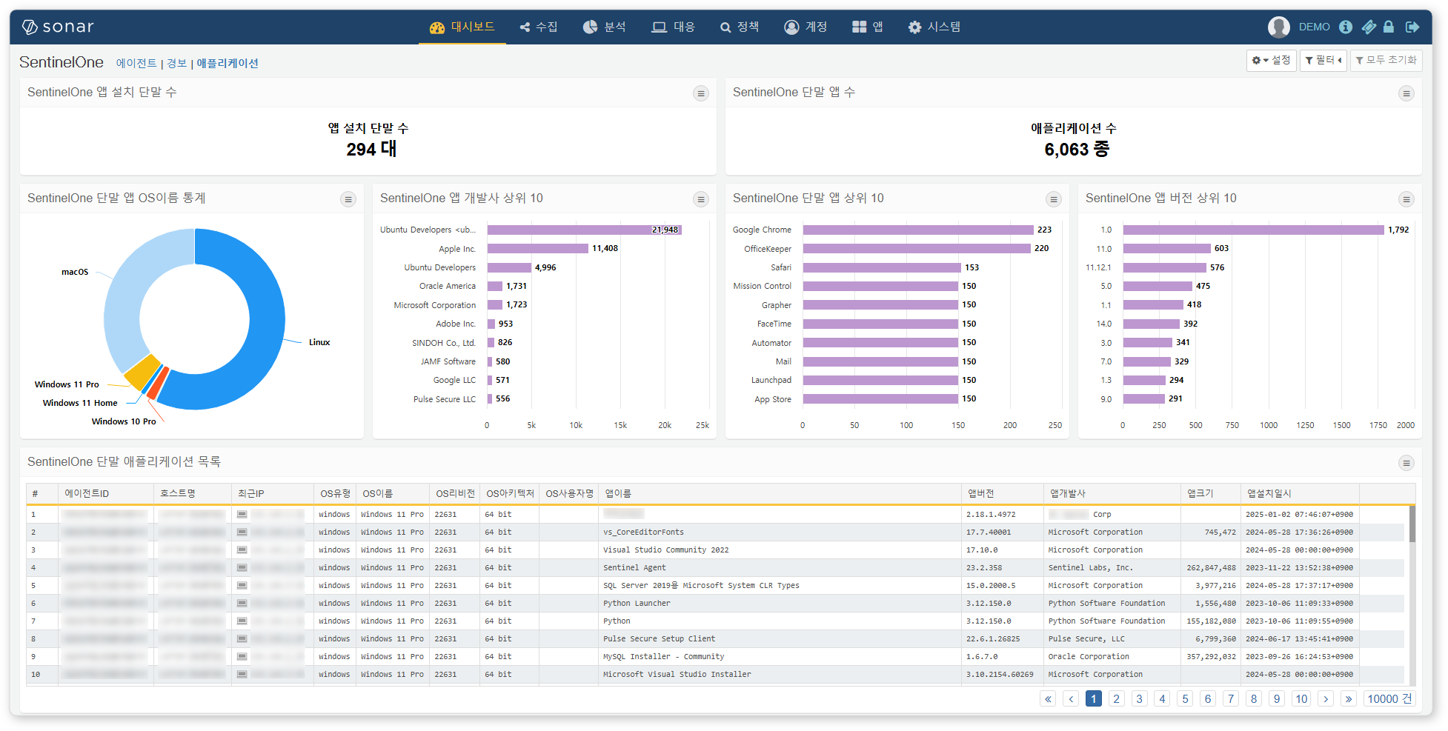Go to page 2 of table
Image resolution: width=1448 pixels, height=731 pixels.
tap(1117, 698)
